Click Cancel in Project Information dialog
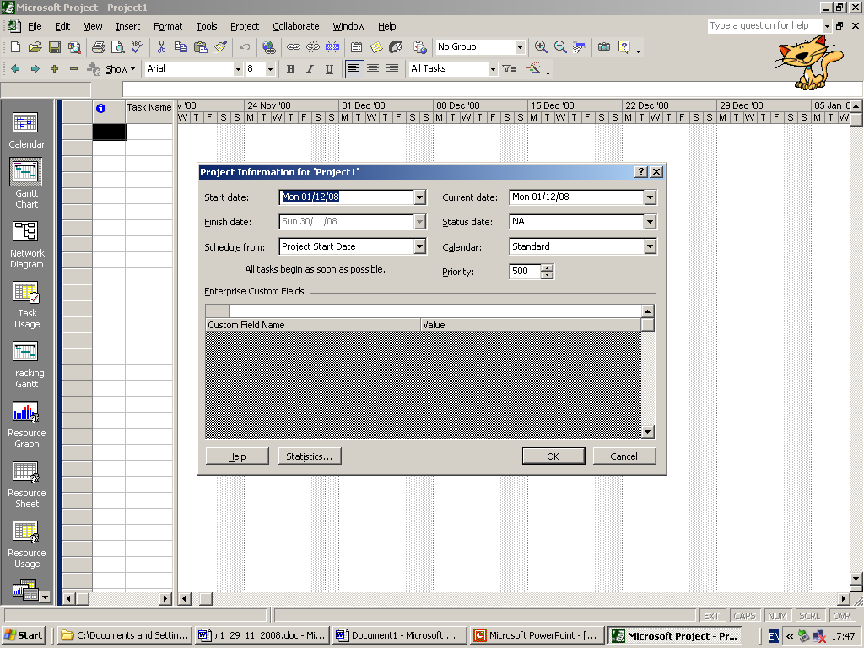The image size is (864, 648). 624,456
